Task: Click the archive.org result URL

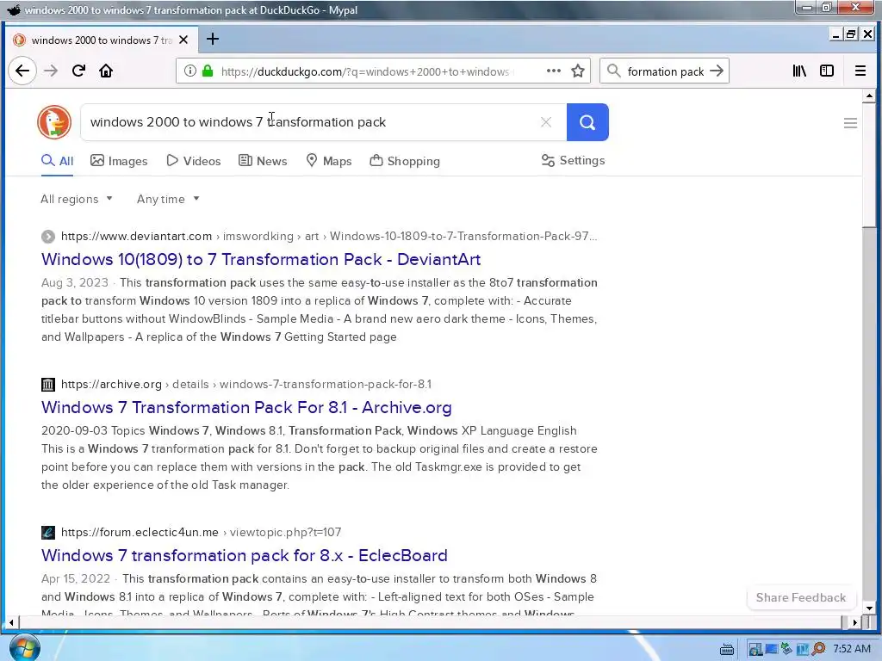Action: tap(111, 385)
